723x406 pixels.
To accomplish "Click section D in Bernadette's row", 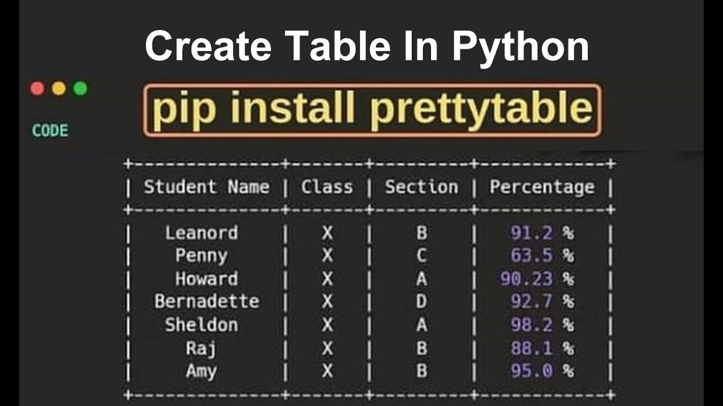I will click(x=421, y=302).
